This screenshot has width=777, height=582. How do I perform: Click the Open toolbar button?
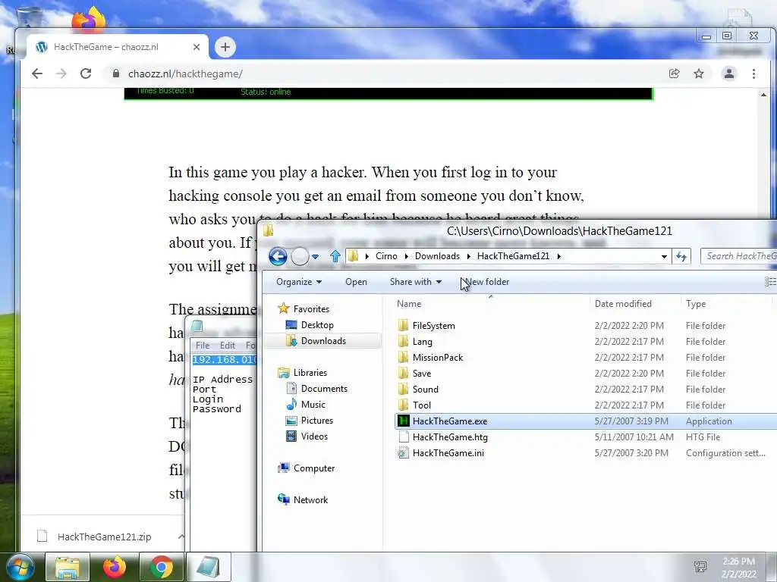point(356,282)
